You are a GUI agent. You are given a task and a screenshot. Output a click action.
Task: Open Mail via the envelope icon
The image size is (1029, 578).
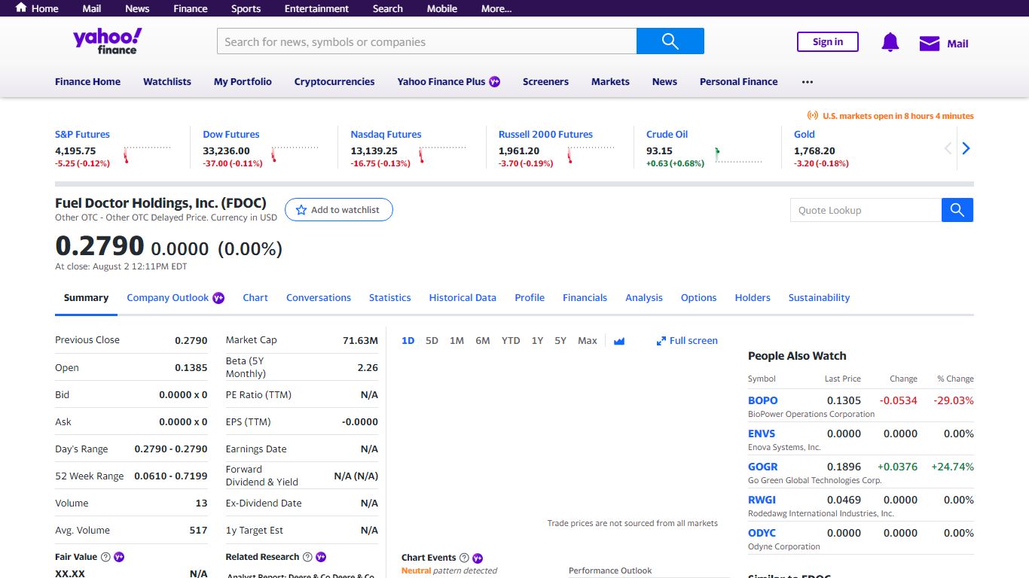pos(929,44)
